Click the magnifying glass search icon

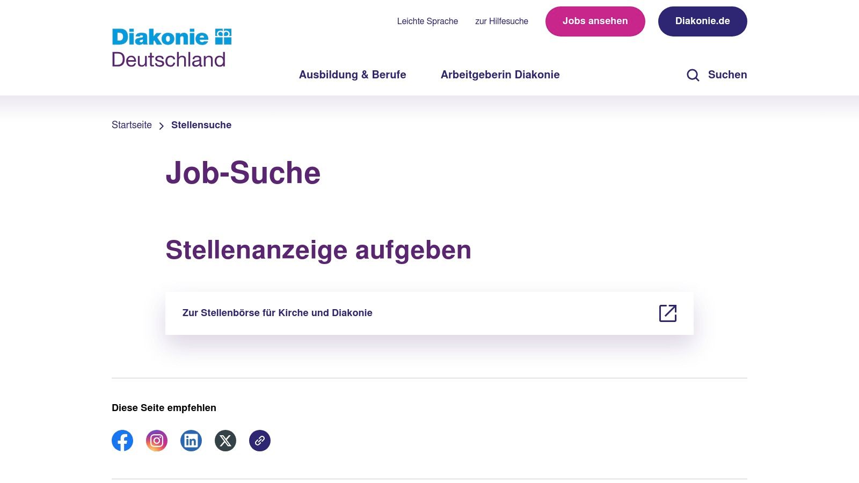[693, 75]
